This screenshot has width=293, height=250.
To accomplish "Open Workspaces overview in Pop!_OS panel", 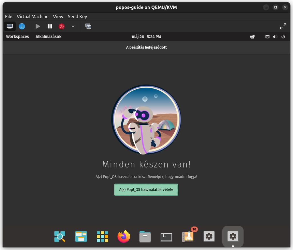I will tap(17, 37).
